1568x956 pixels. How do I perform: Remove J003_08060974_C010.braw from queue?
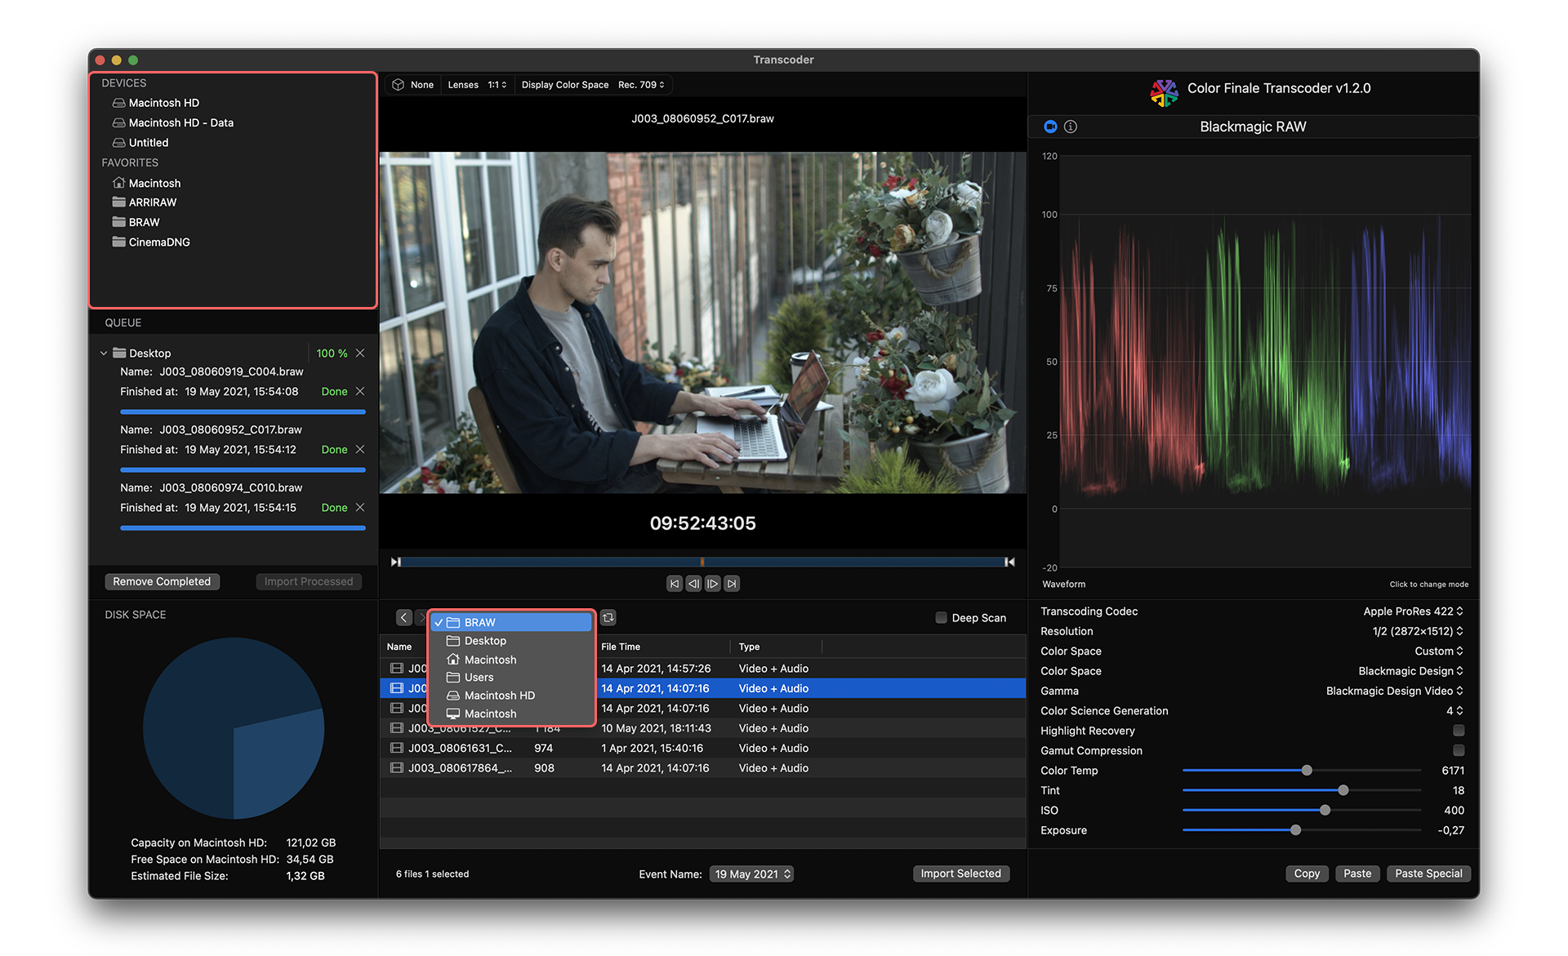coord(360,508)
